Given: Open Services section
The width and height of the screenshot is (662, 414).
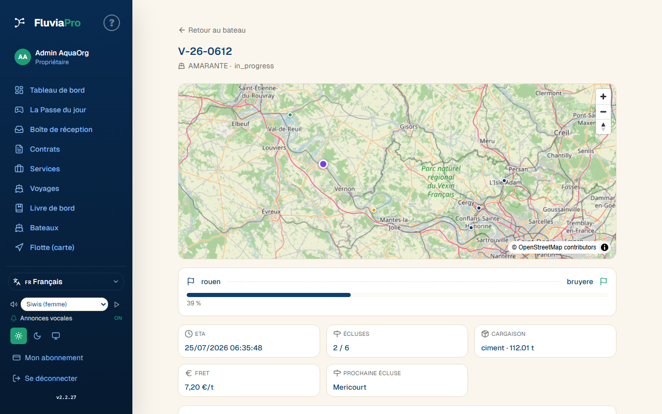Looking at the screenshot, I should point(66,169).
